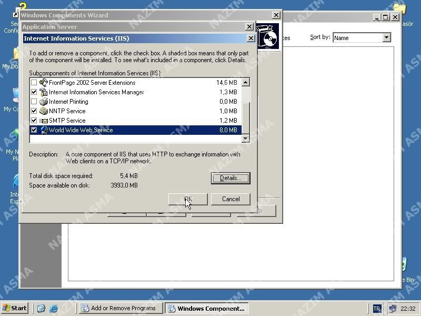The height and width of the screenshot is (316, 421).
Task: Switch to Add or Remove Programs taskbar button
Action: pyautogui.click(x=121, y=308)
